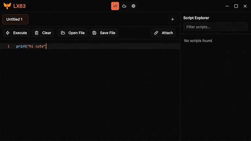Click the Save File button
Viewport: 251px width, 141px height.
coord(104,33)
